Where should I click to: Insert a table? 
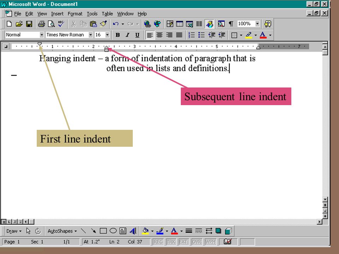pos(179,24)
